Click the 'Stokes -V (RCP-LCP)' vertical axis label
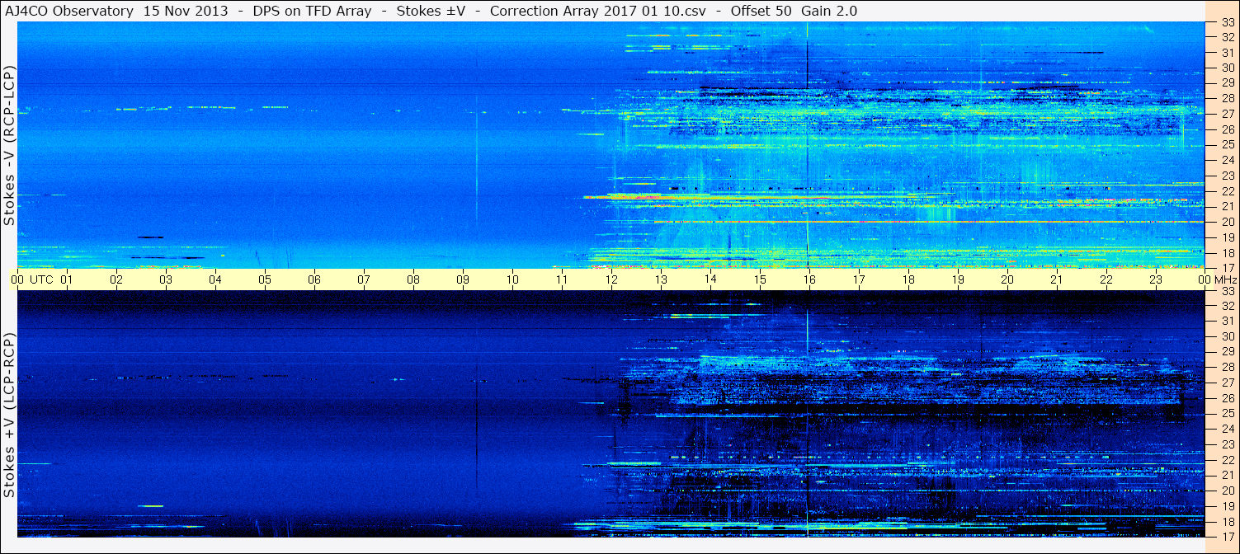Image resolution: width=1240 pixels, height=554 pixels. (9, 145)
